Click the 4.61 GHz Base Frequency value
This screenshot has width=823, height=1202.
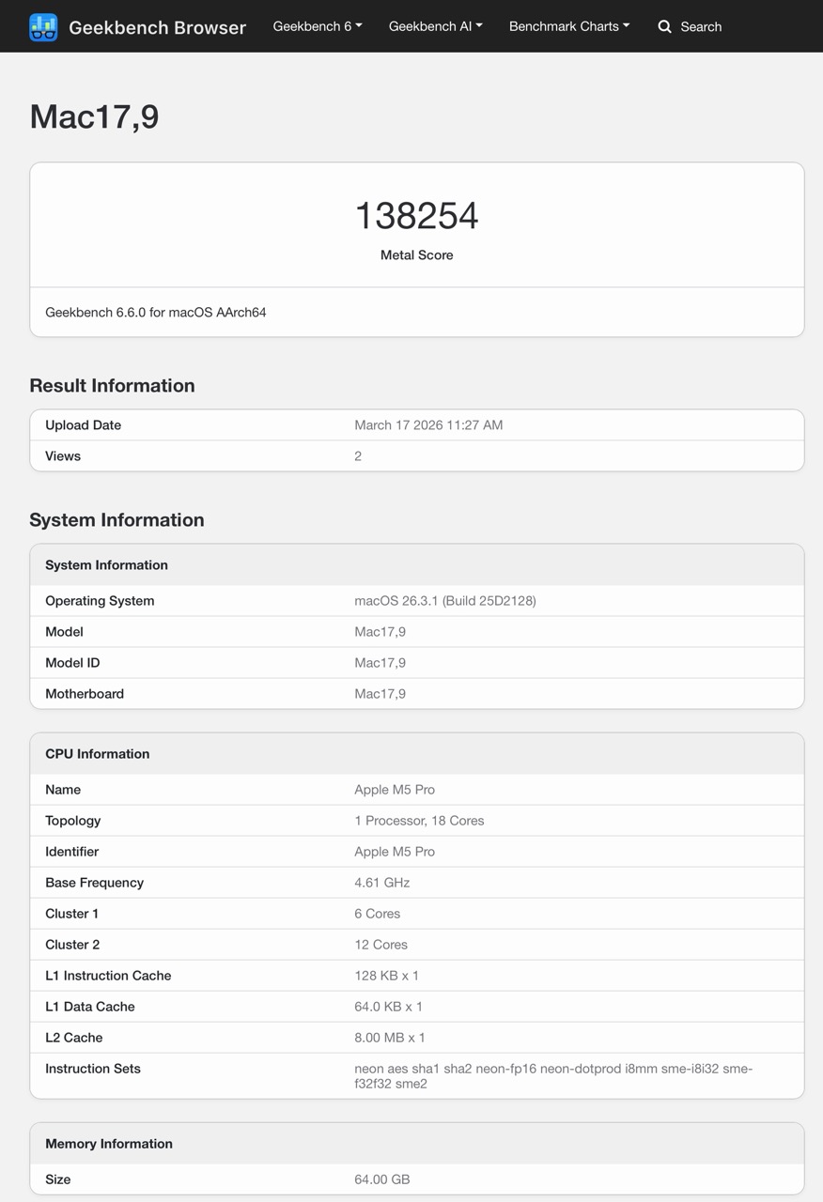[381, 883]
